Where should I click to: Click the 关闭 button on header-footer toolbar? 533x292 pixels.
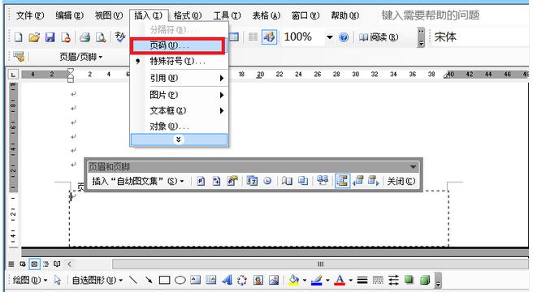(401, 182)
